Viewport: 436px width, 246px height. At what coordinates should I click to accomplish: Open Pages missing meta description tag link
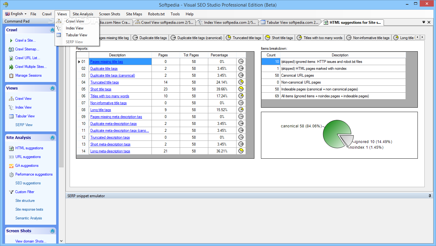[116, 117]
